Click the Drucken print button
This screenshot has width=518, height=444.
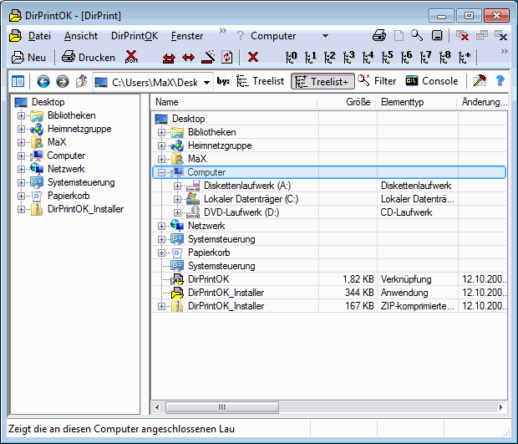pyautogui.click(x=89, y=57)
